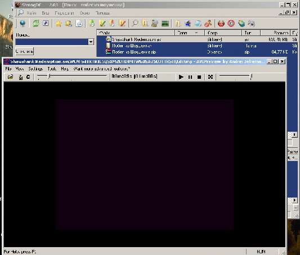Toggle fullscreen mode in AVIPreview
Screen dimensions: 300x255
211,77
